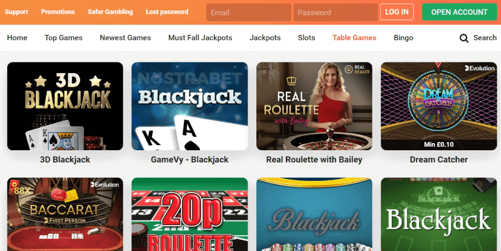
Task: Open the 3D Blackjack game thumbnail
Action: click(x=65, y=106)
